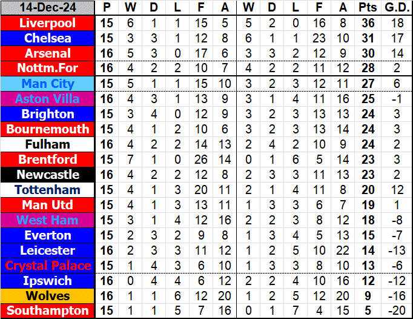Click the Newcastle team cell
Image resolution: width=413 pixels, height=319 pixels.
(48, 175)
